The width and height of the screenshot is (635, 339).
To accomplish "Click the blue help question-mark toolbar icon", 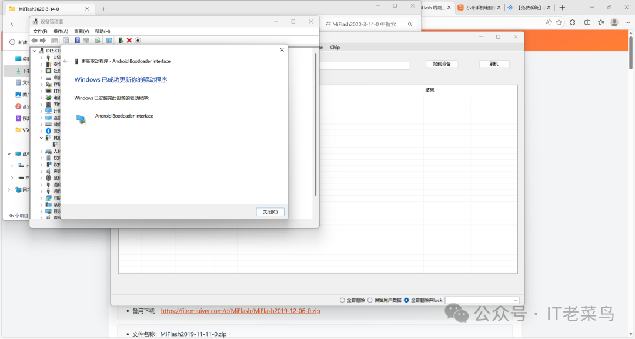I will [x=77, y=41].
